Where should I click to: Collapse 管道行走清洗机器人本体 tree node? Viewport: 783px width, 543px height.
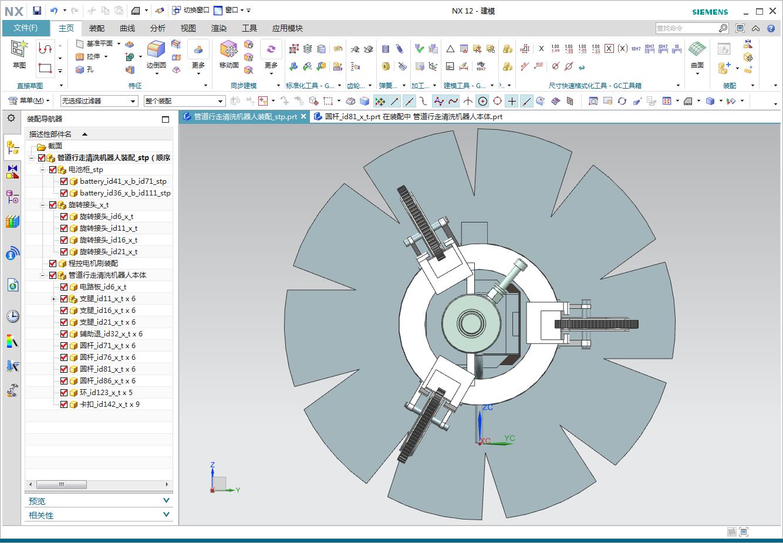pos(43,275)
